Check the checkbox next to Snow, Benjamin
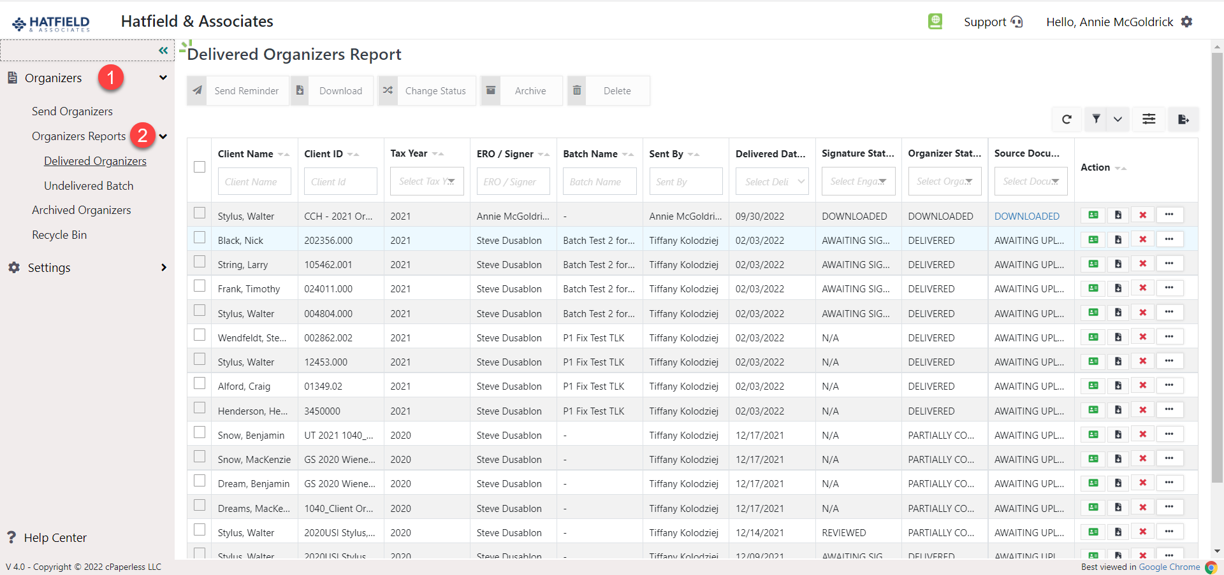Image resolution: width=1224 pixels, height=575 pixels. pos(200,432)
